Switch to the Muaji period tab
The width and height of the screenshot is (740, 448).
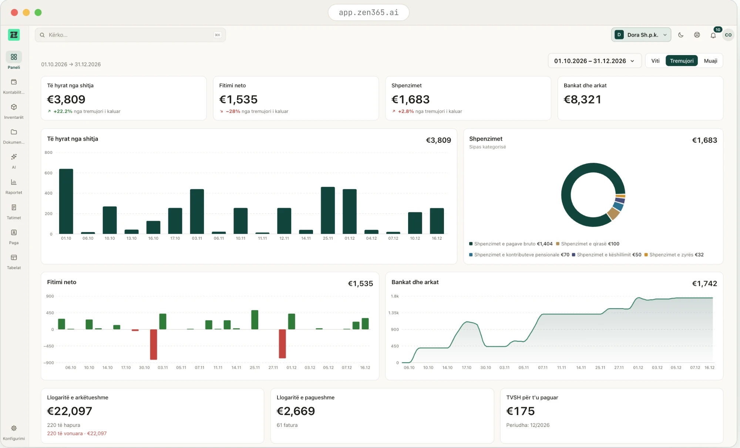coord(710,61)
